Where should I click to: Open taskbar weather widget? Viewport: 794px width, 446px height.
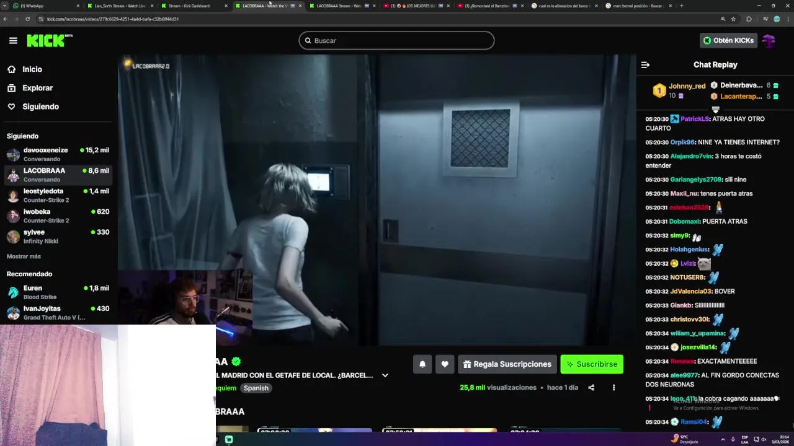pos(685,439)
